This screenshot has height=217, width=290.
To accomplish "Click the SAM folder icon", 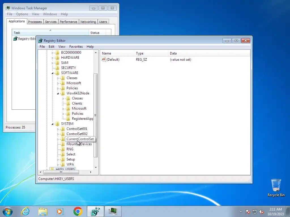I will [x=57, y=63].
